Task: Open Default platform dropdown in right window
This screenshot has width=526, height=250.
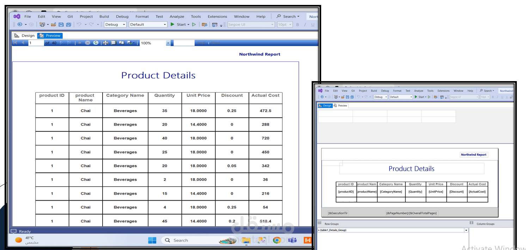Action: coord(401,97)
